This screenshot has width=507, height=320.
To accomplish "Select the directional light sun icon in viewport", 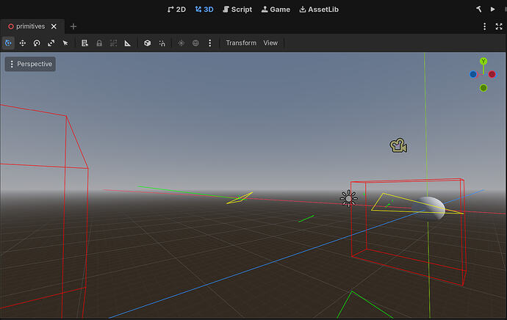I will click(x=348, y=198).
